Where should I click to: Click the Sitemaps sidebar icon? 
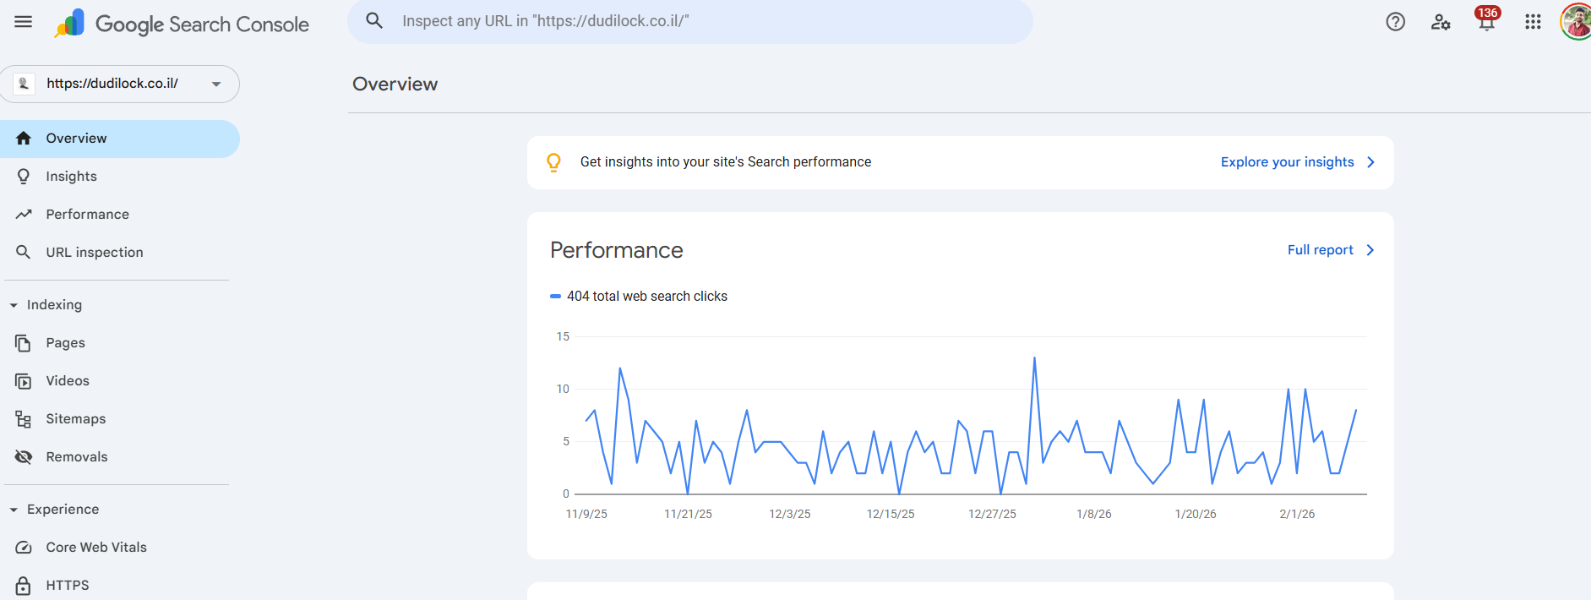coord(24,419)
